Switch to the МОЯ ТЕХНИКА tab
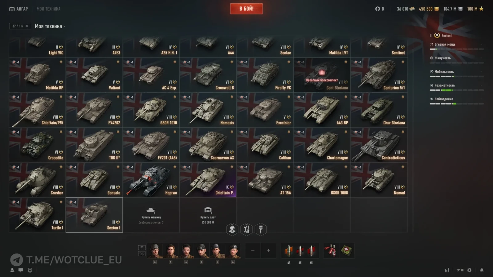The image size is (493, 277). pos(48,9)
